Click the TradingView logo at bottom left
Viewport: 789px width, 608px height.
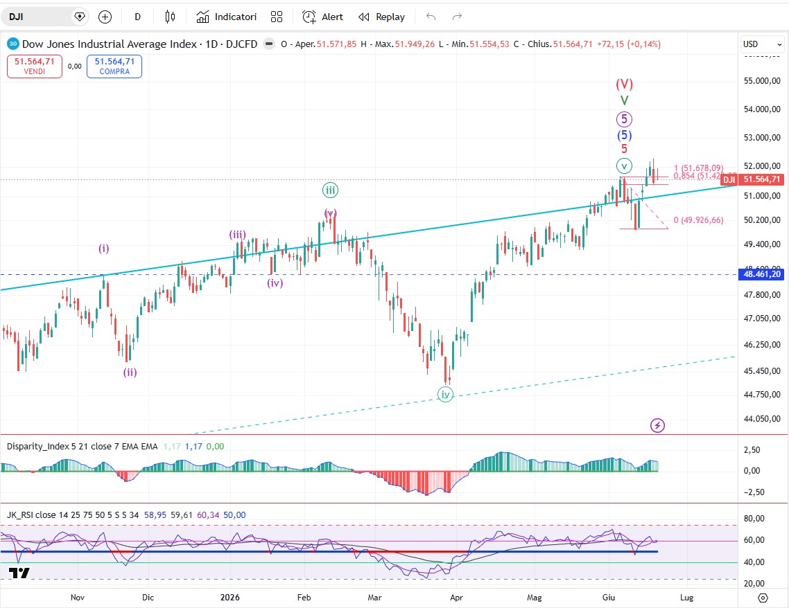pos(19,572)
